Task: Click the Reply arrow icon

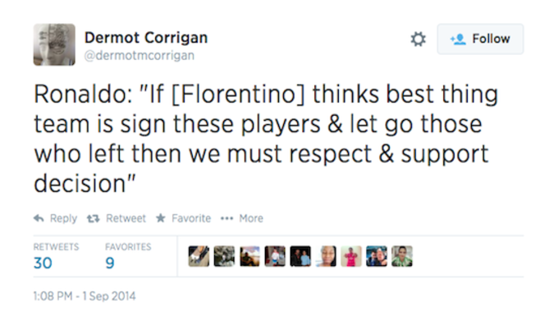Action: pyautogui.click(x=39, y=218)
